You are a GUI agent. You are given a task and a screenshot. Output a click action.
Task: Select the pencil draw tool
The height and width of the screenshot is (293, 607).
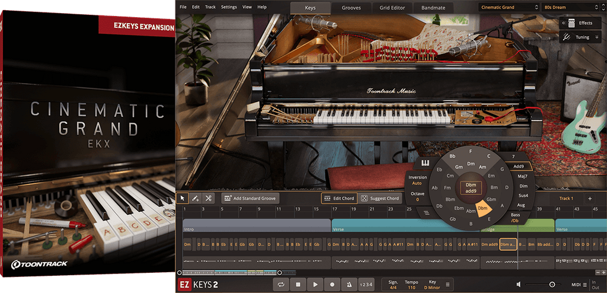pos(196,199)
